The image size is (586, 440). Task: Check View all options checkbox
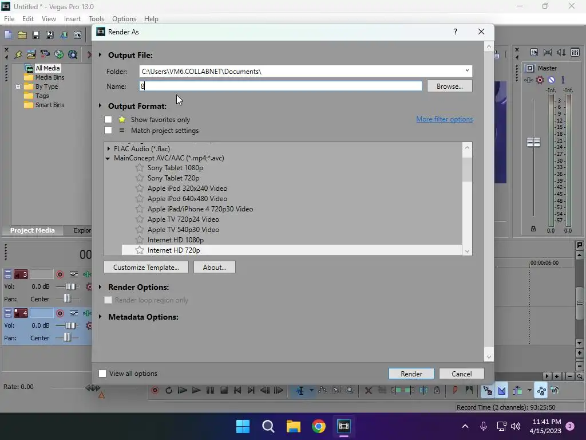pyautogui.click(x=102, y=374)
